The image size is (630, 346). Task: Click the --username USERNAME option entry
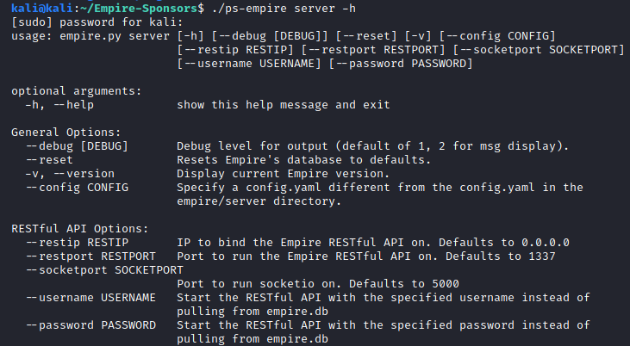click(x=90, y=298)
